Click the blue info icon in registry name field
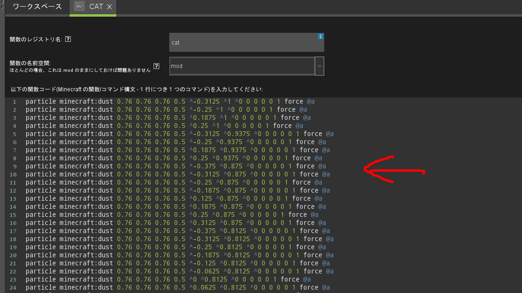This screenshot has width=522, height=293. (321, 36)
